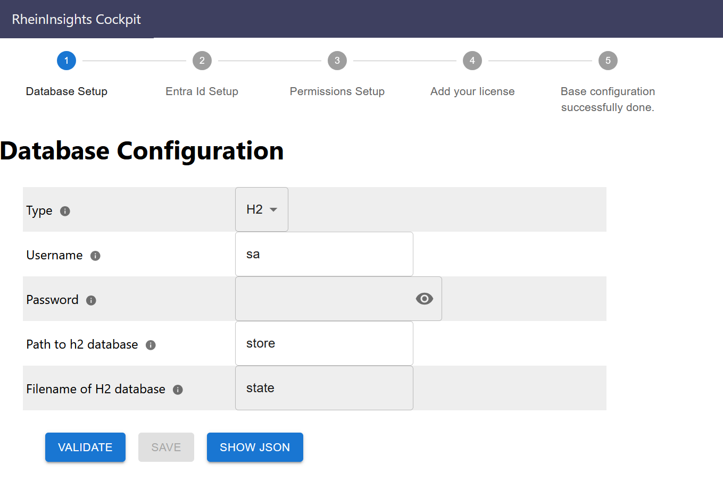723x490 pixels.
Task: Go to step 2 Entra Id Setup circle
Action: pyautogui.click(x=202, y=61)
